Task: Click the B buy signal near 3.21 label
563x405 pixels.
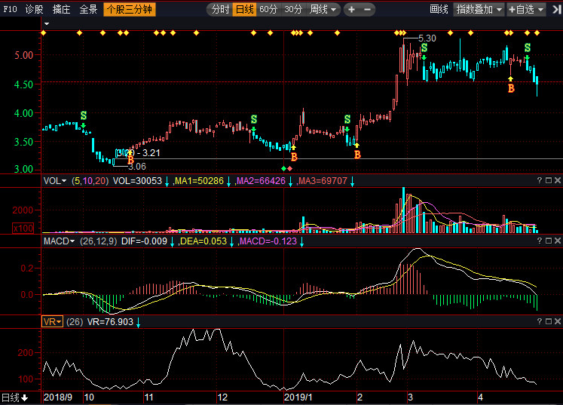Action: [x=130, y=161]
